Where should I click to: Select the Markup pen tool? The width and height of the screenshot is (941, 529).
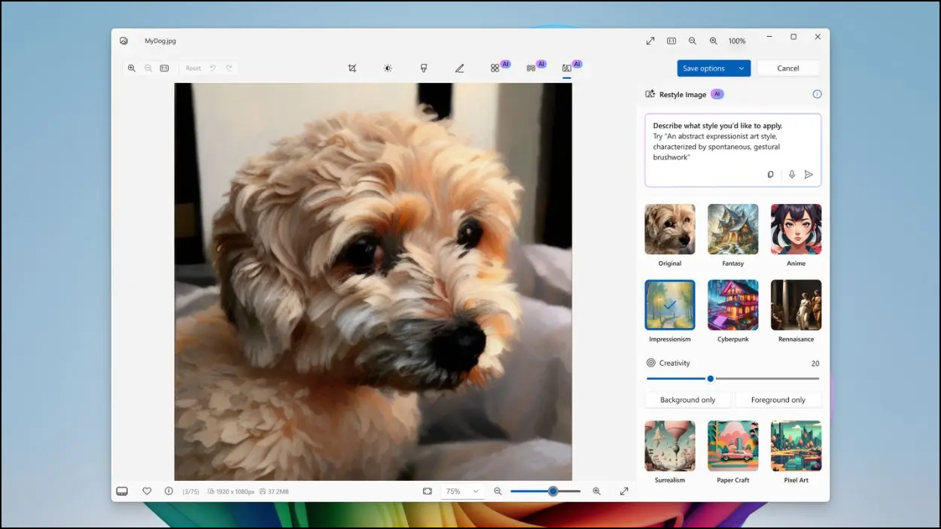pyautogui.click(x=459, y=68)
